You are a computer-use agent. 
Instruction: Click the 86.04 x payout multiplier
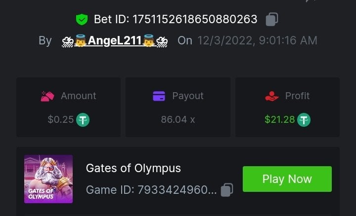178,119
